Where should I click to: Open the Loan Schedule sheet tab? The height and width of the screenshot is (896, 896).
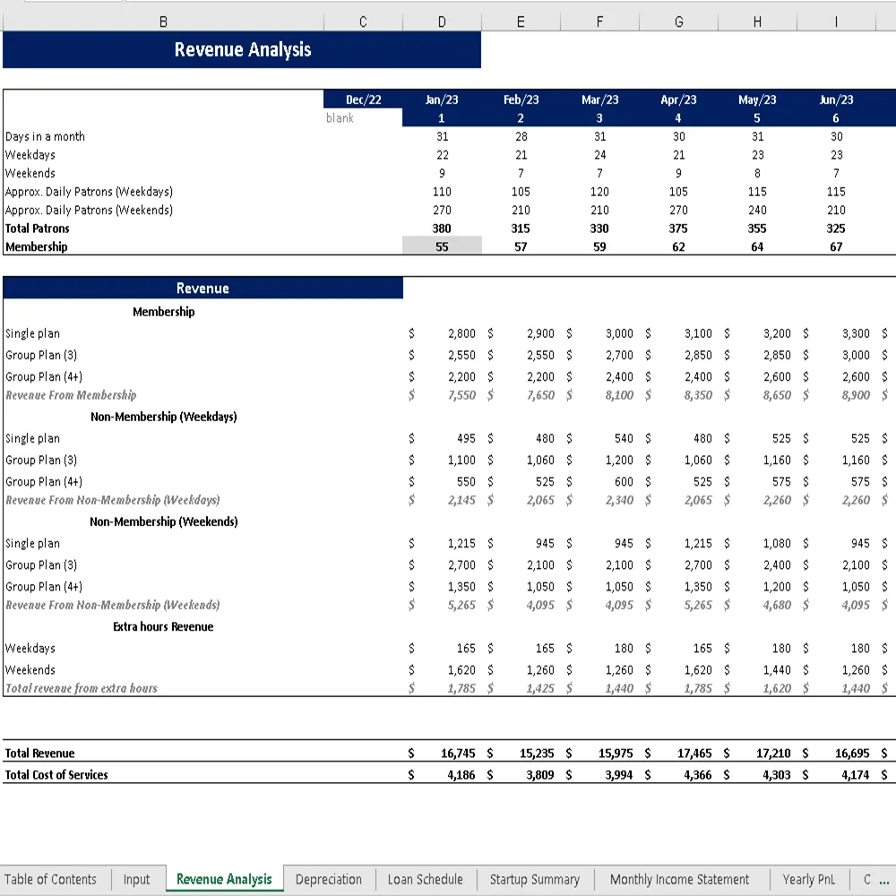point(425,879)
